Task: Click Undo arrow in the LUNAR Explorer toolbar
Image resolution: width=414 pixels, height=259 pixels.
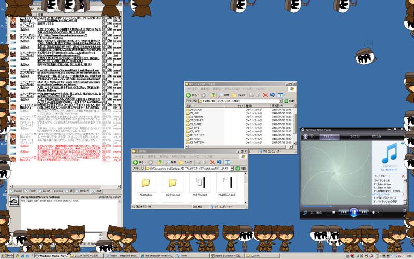Action: coord(219,162)
